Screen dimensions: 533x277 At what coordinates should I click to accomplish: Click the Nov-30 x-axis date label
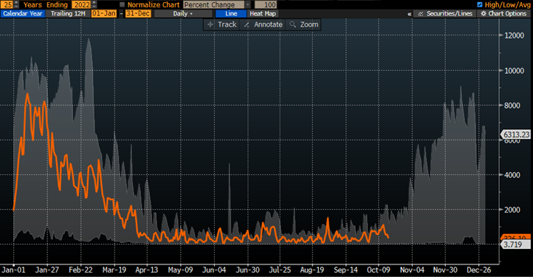click(445, 270)
